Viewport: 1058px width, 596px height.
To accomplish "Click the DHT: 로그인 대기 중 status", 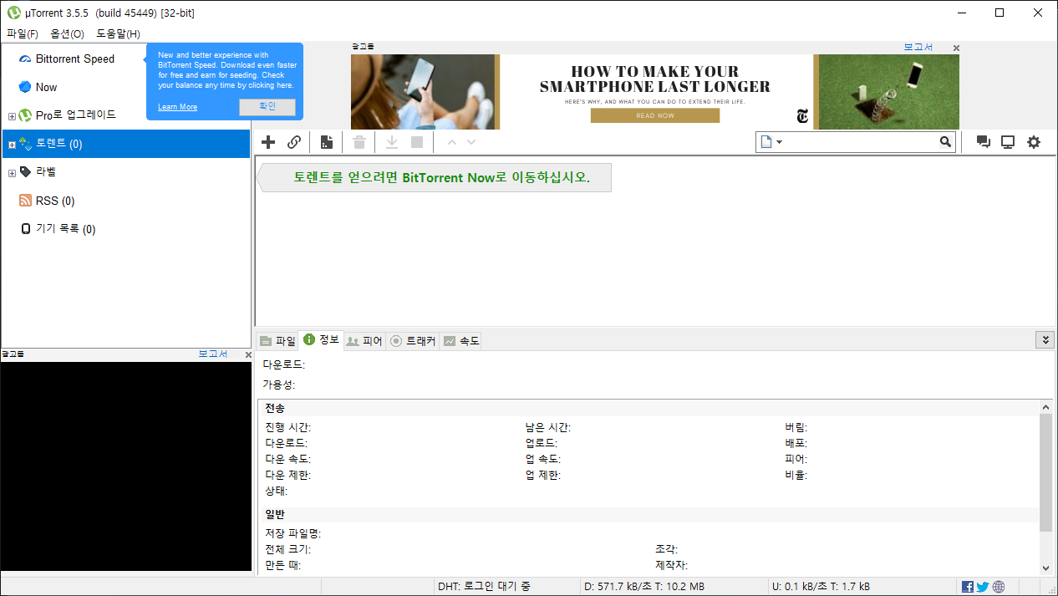I will point(484,587).
